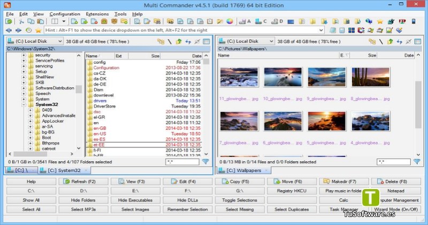
Task: Click left panel filter input field
Action: point(182,162)
